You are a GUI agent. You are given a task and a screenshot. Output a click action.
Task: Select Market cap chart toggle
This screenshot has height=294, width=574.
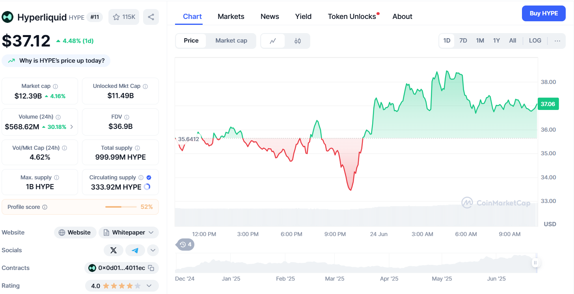tap(231, 41)
